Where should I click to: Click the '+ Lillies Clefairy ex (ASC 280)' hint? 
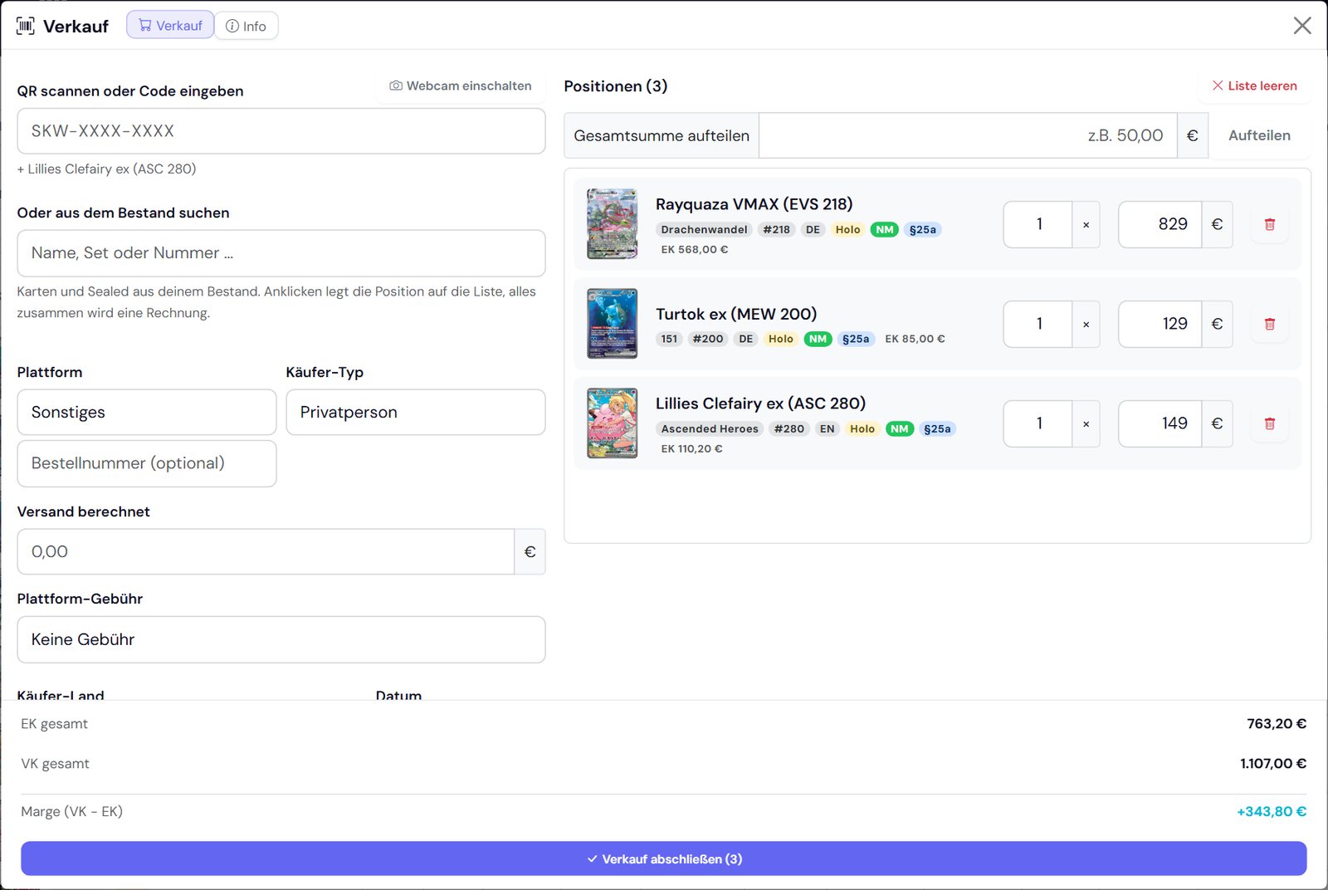(x=106, y=169)
